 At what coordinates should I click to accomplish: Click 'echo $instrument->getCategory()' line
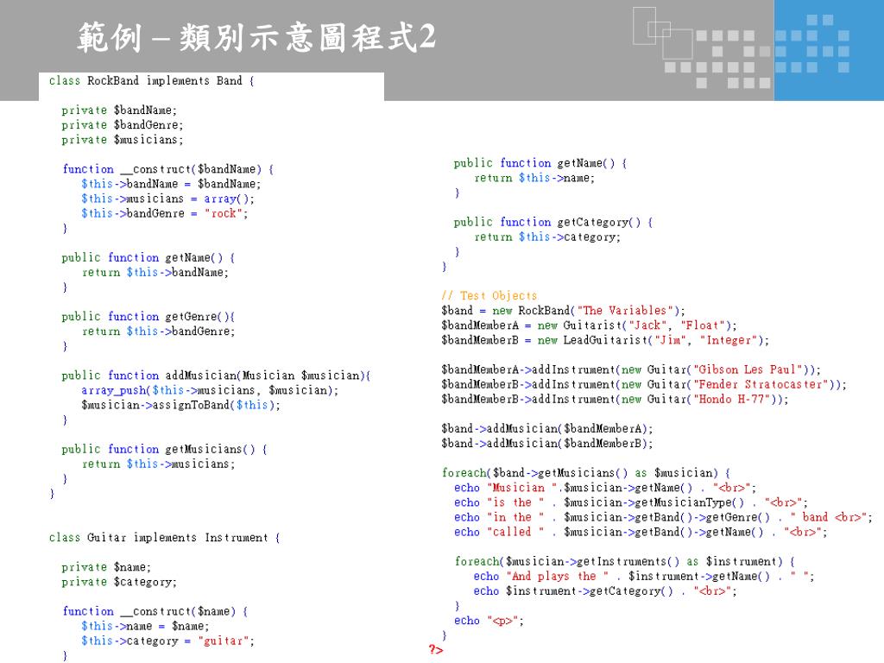click(605, 591)
